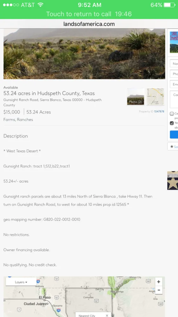Click Property ID 1047878 link
178x317 pixels.
click(159, 111)
